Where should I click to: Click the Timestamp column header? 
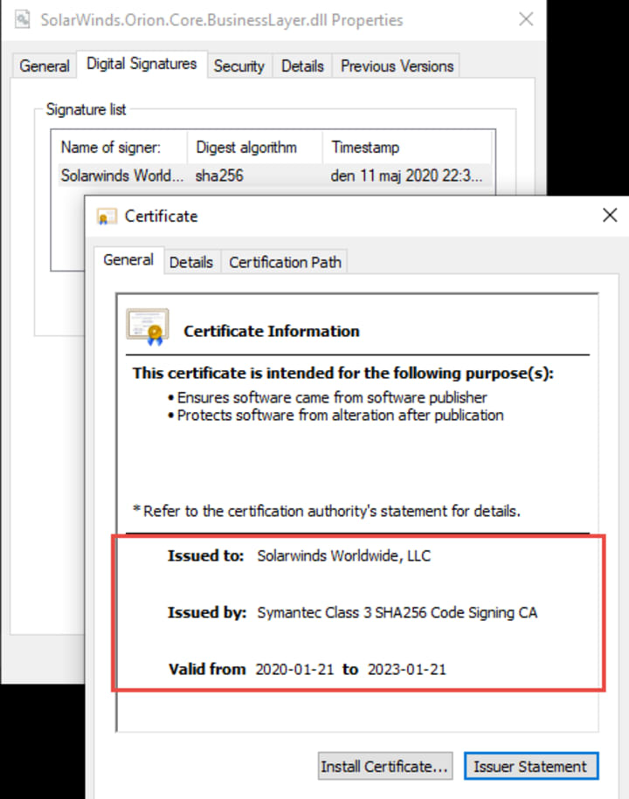point(407,148)
